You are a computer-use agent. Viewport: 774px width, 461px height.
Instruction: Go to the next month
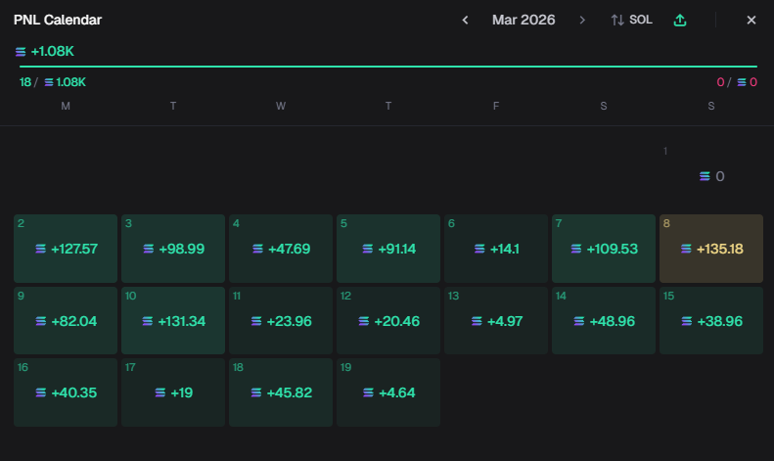[x=582, y=21]
